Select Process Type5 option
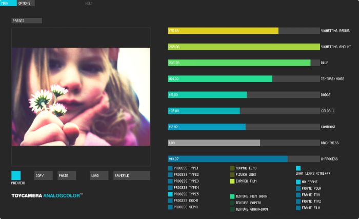This screenshot has width=359, height=219. click(x=170, y=194)
